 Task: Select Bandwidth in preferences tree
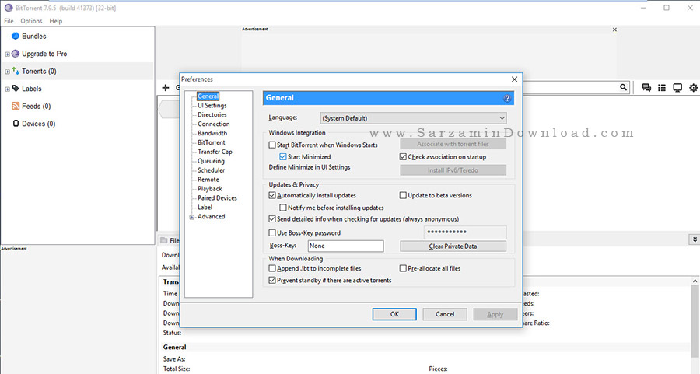pyautogui.click(x=212, y=133)
